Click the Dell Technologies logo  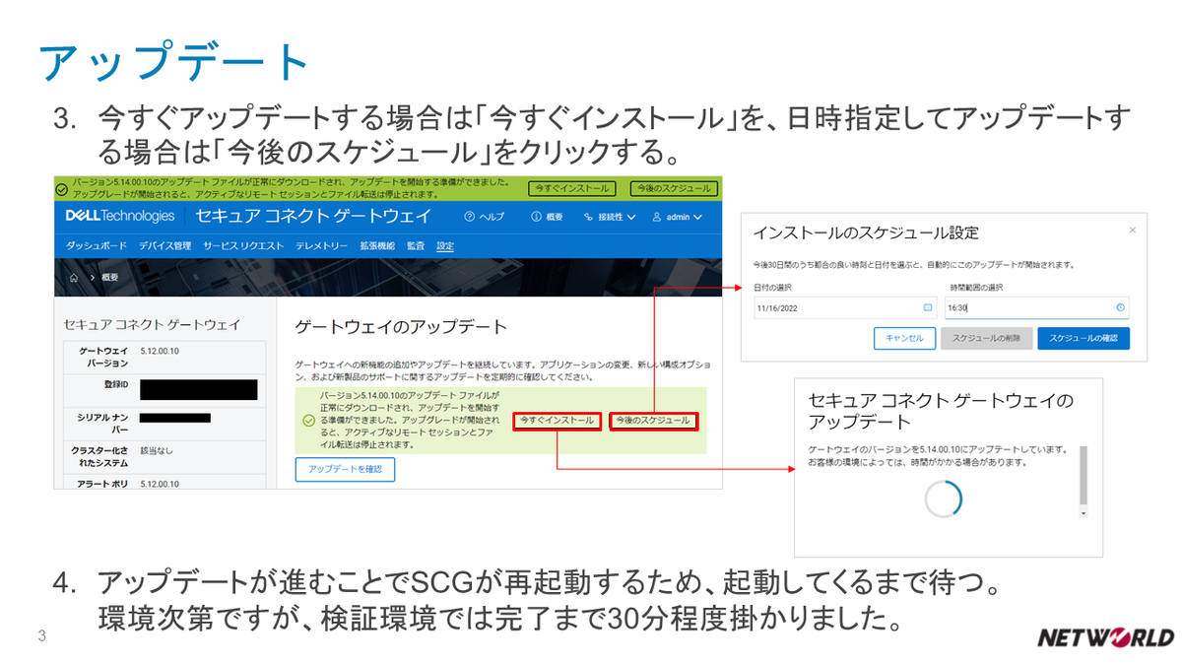click(119, 217)
